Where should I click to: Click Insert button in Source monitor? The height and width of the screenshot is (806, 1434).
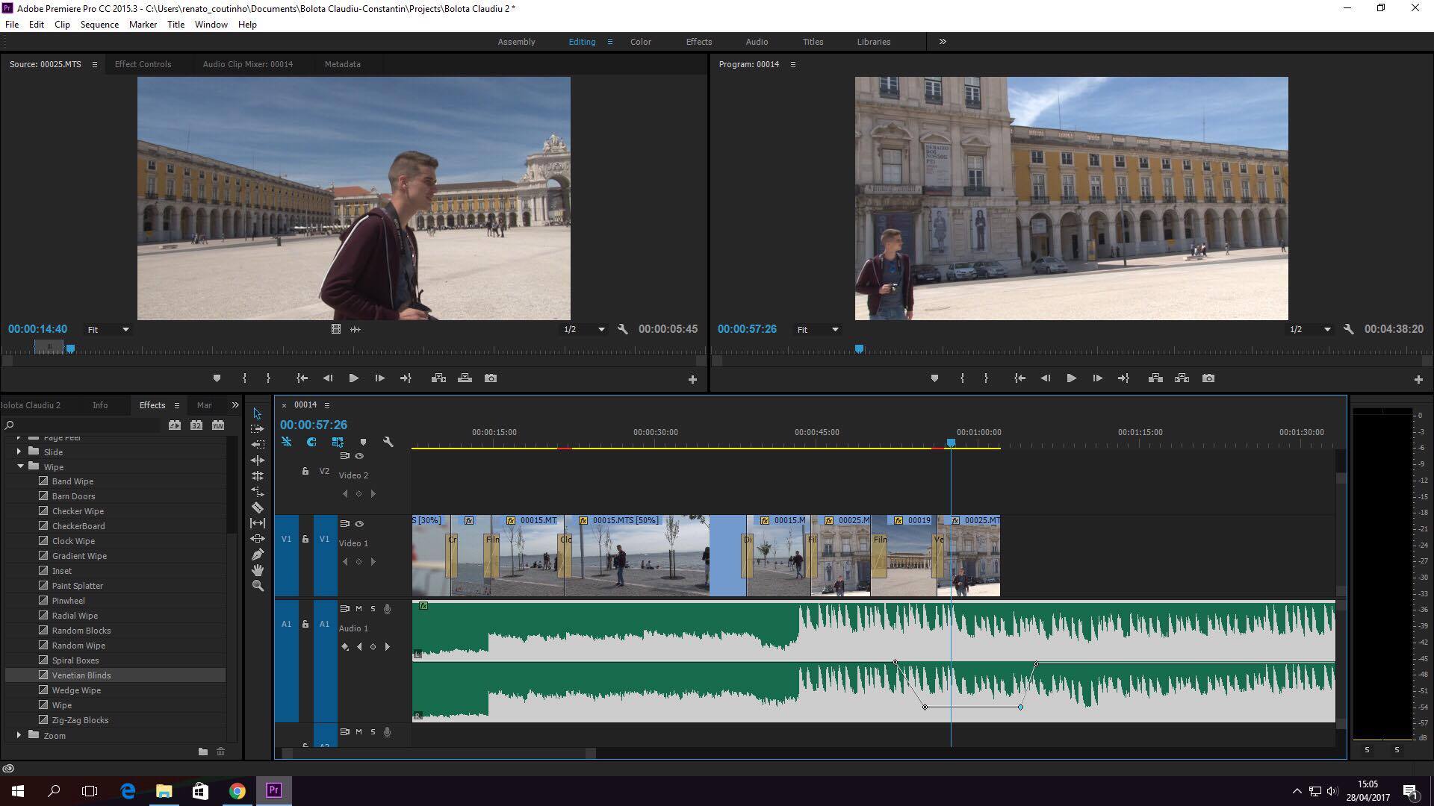(438, 378)
